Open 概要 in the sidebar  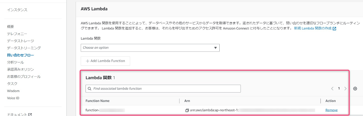coord(10,27)
